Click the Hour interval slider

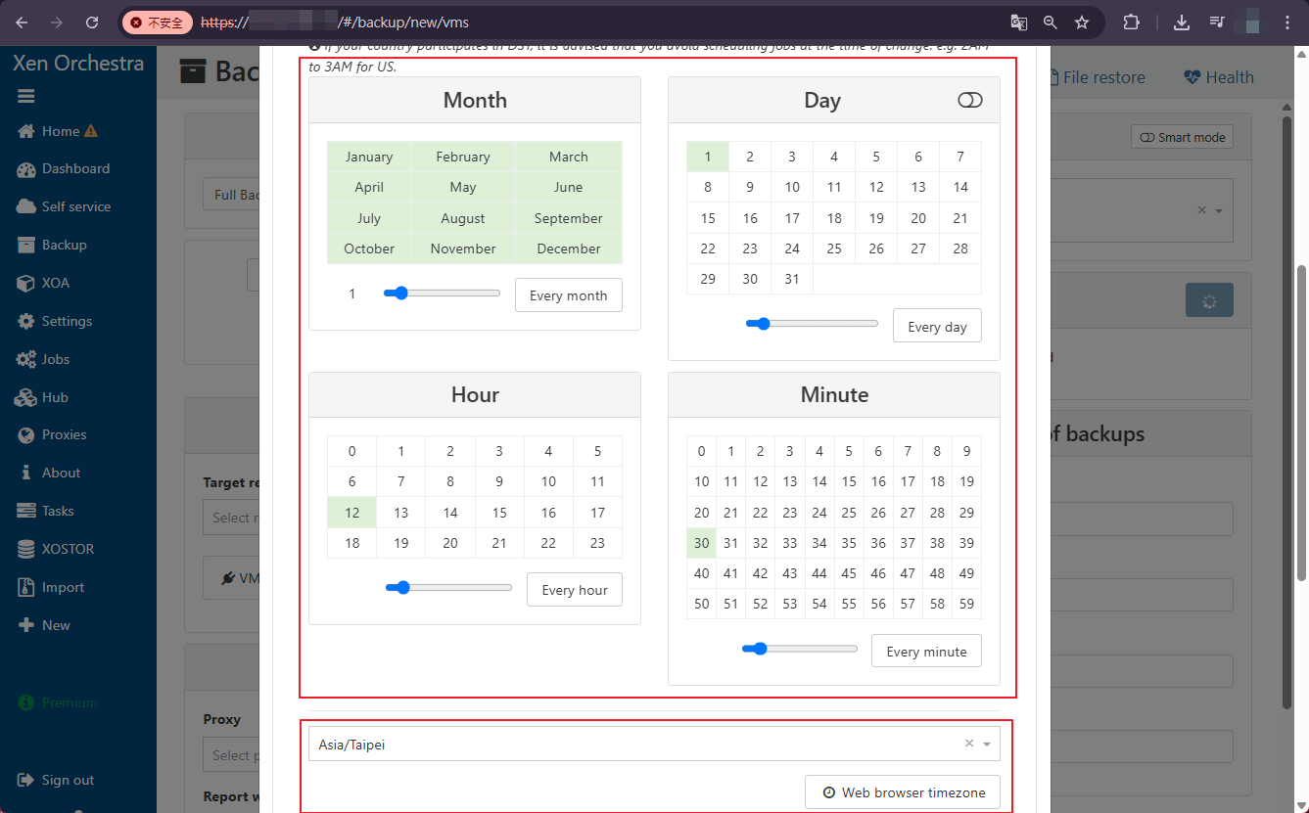click(449, 587)
